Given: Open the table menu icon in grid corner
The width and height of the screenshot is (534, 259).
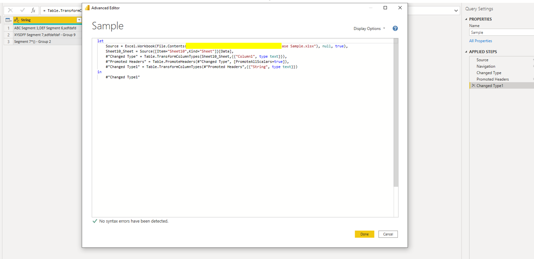Looking at the screenshot, I should [8, 20].
